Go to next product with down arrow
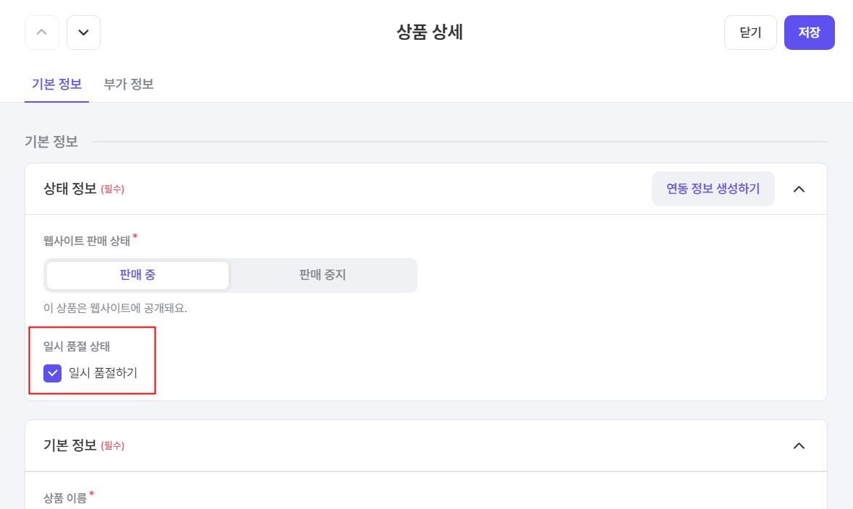This screenshot has height=509, width=853. pyautogui.click(x=83, y=33)
